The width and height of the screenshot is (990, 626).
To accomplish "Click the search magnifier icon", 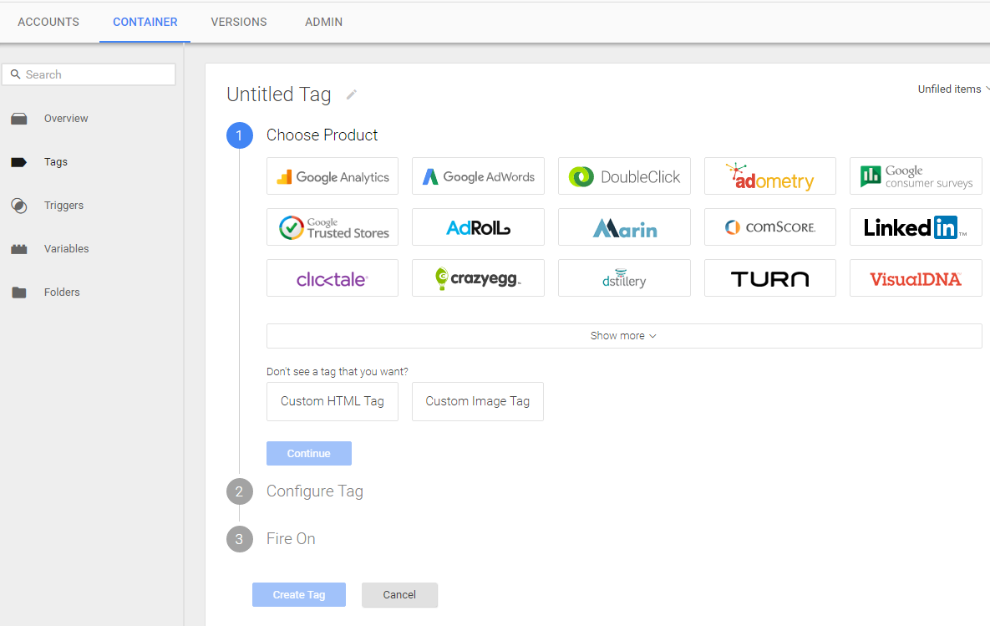I will [x=16, y=74].
